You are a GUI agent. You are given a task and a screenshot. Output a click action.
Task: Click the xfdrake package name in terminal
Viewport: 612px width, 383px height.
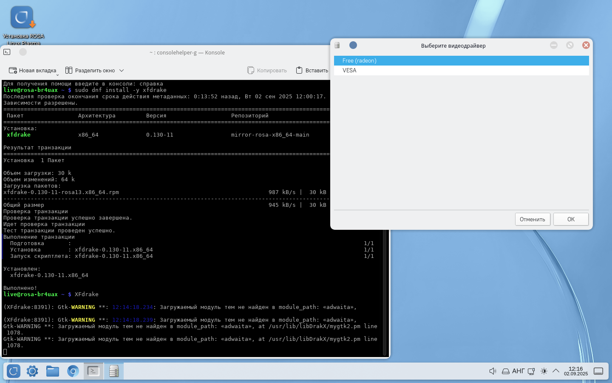click(x=19, y=134)
